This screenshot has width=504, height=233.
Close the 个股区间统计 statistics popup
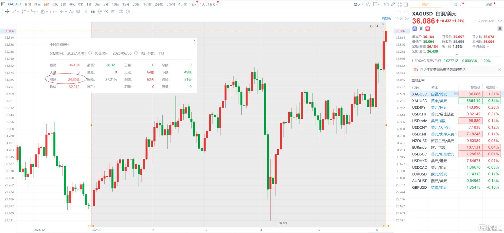point(195,41)
